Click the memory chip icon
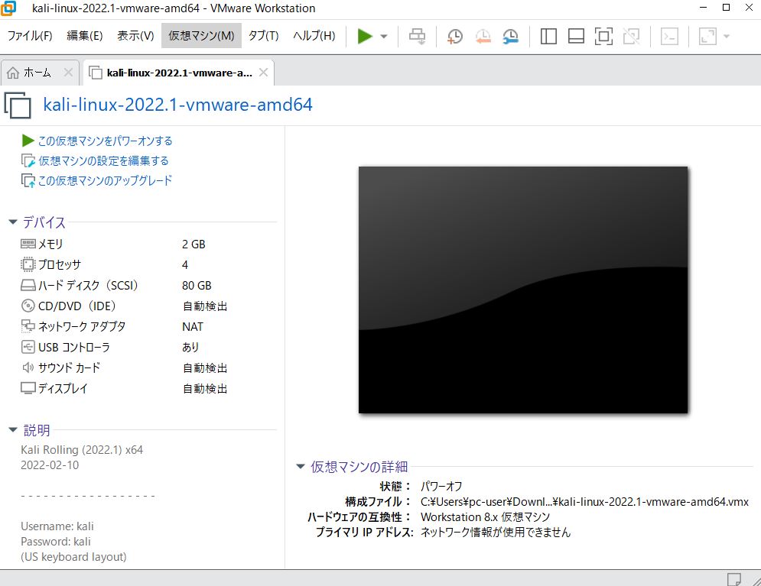This screenshot has width=761, height=586. pos(28,244)
